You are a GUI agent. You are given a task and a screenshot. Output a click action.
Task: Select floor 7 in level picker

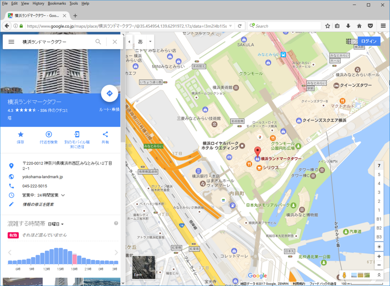[379, 166]
